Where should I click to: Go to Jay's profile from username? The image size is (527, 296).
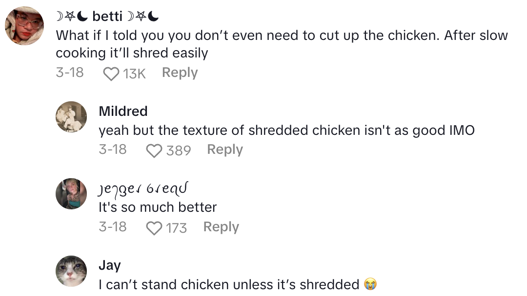(109, 265)
